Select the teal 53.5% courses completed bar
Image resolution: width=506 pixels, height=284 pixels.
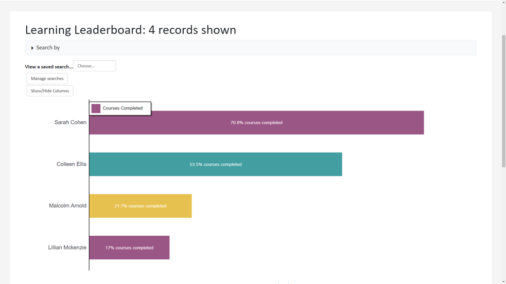pyautogui.click(x=215, y=164)
